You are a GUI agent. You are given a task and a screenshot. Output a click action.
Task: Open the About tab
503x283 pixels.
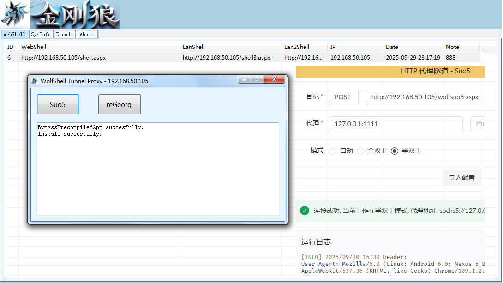(87, 34)
